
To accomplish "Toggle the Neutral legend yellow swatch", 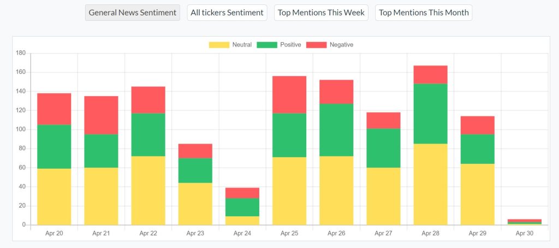I will [x=219, y=45].
